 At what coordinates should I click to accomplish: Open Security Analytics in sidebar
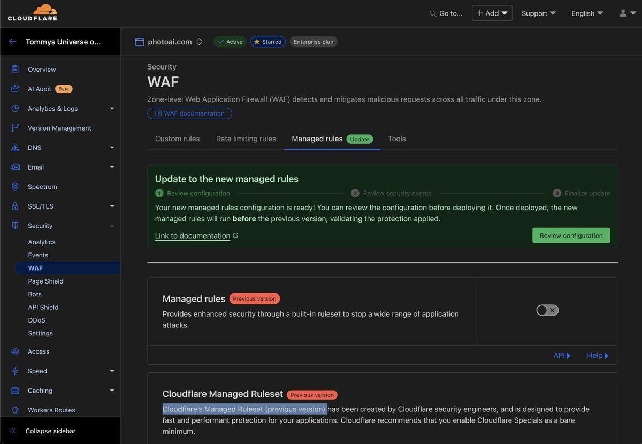pos(42,242)
